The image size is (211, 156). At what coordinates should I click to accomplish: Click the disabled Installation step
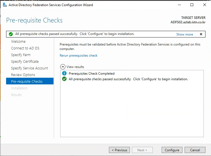[x=19, y=88]
